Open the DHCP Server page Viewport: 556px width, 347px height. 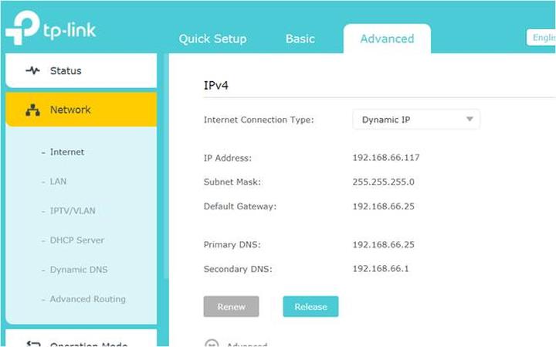click(x=76, y=240)
